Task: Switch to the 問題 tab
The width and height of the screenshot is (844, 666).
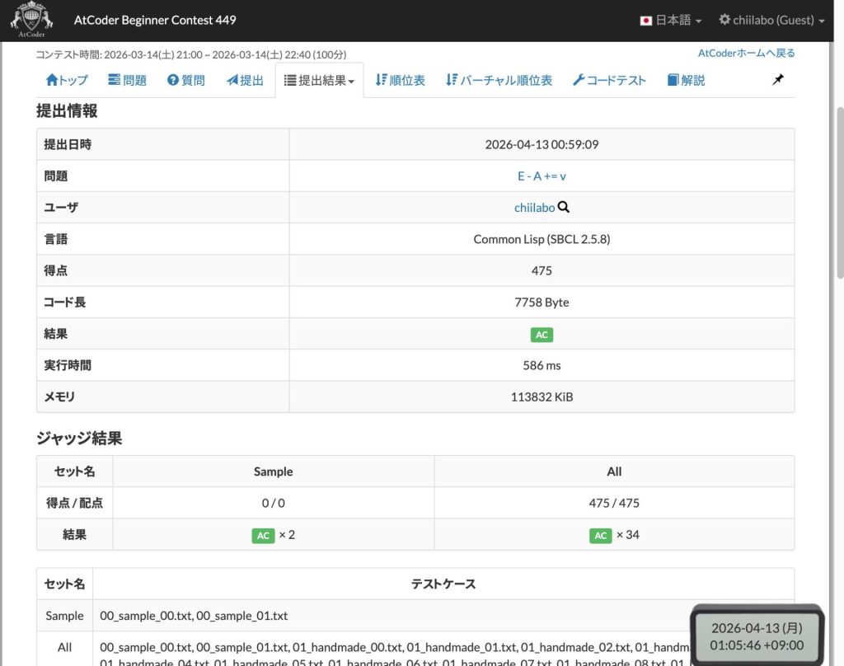Action: [127, 80]
